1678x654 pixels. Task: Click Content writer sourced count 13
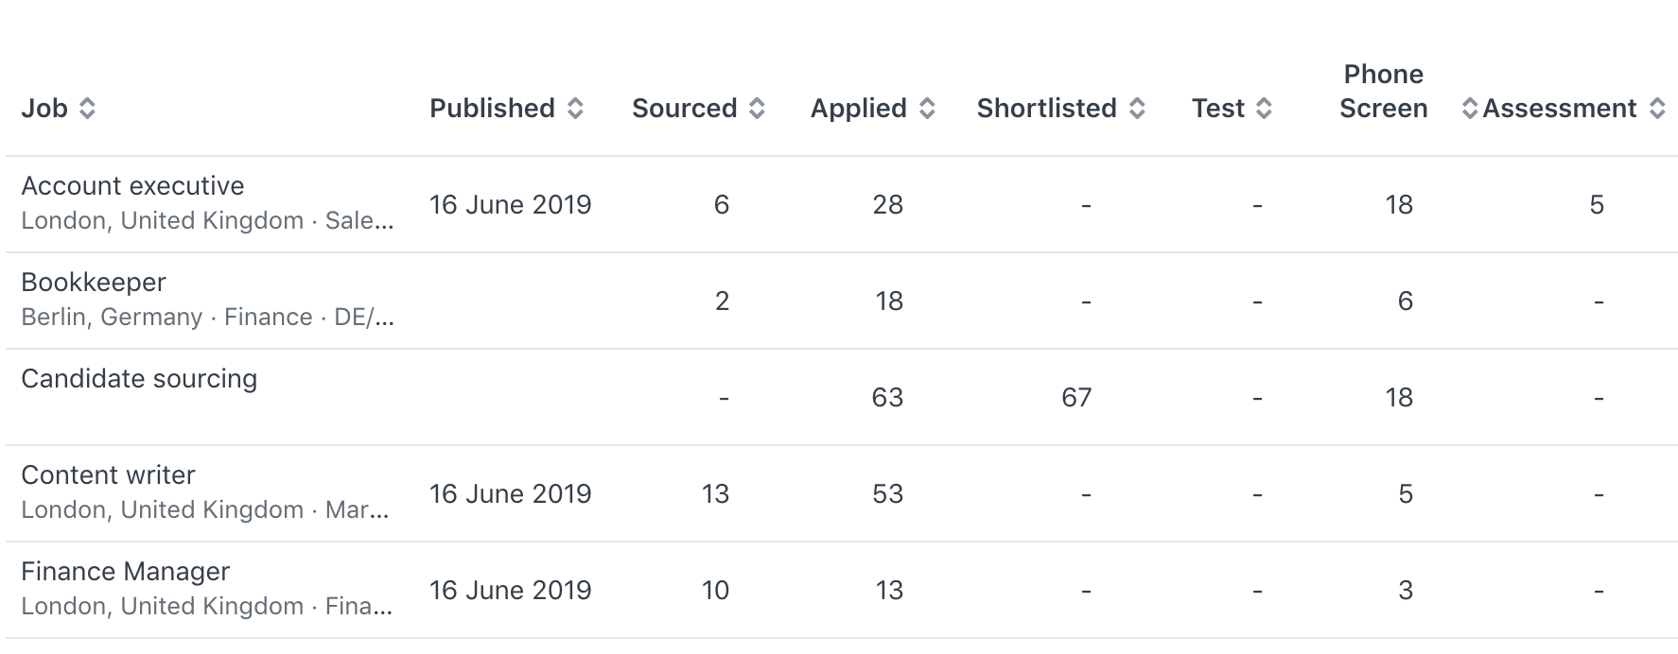tap(715, 493)
